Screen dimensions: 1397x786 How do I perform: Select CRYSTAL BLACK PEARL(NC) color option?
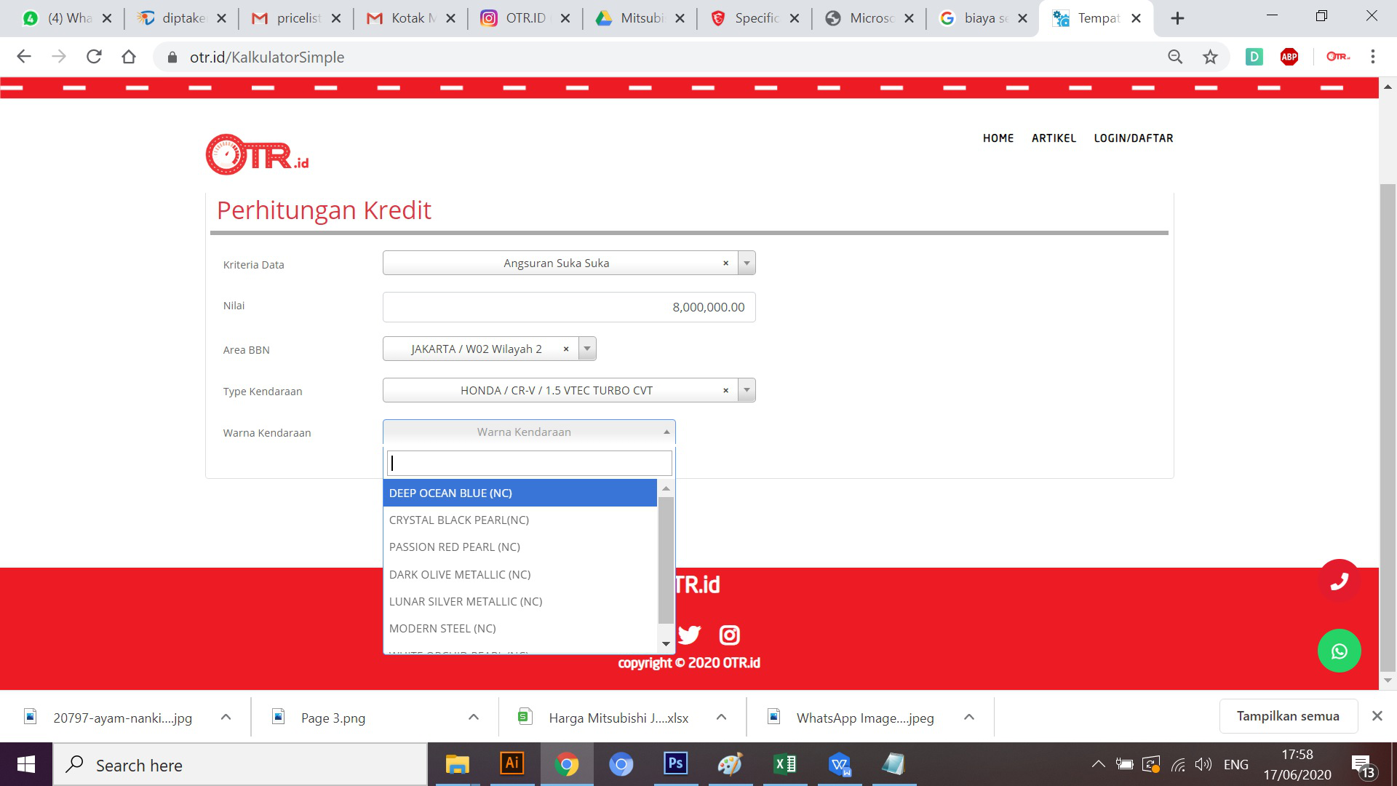pyautogui.click(x=459, y=520)
